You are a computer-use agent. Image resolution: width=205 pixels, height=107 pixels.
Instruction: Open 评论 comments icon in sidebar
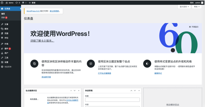click(x=2, y=38)
